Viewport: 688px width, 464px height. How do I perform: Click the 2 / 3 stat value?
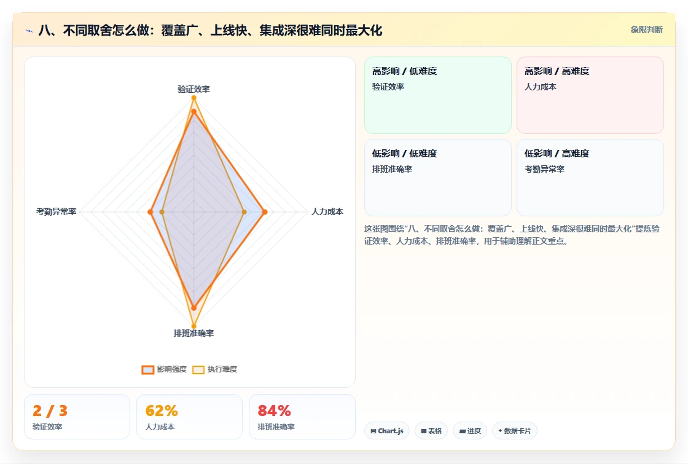point(50,411)
